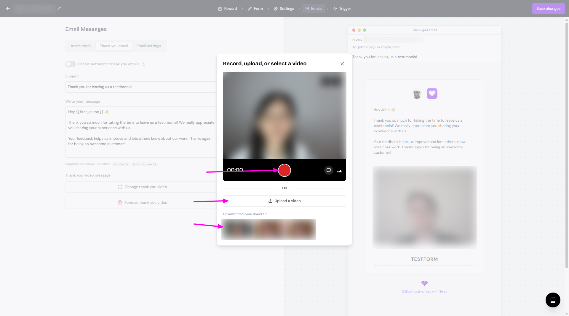Image resolution: width=569 pixels, height=316 pixels.
Task: Close the video selection dialog
Action: tap(342, 64)
